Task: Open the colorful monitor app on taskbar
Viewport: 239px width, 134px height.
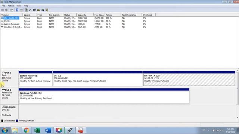Action: [x=59, y=130]
